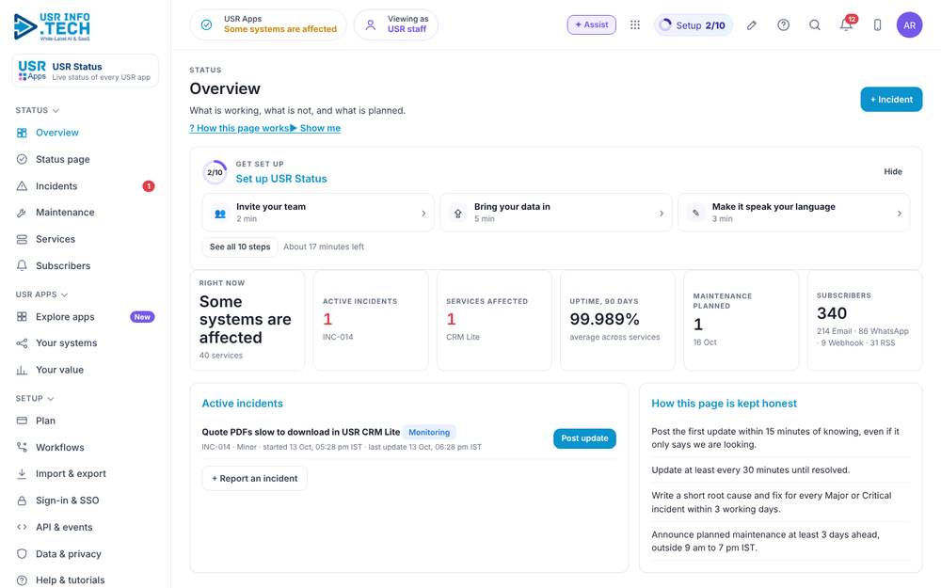941x588 pixels.
Task: Click the search magnifier icon
Action: [814, 24]
